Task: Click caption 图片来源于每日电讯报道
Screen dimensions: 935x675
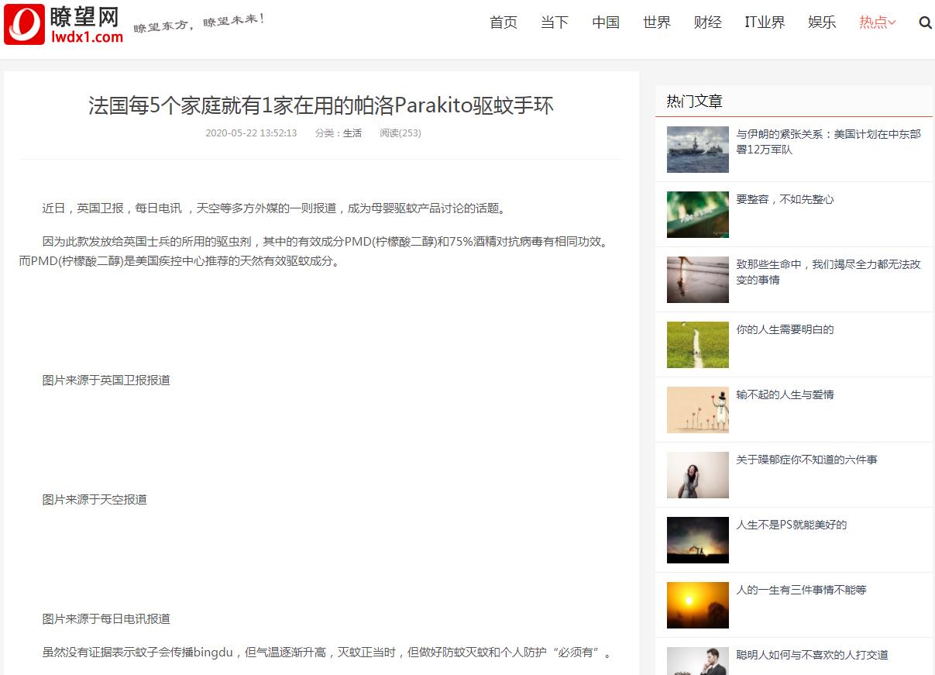Action: [106, 619]
